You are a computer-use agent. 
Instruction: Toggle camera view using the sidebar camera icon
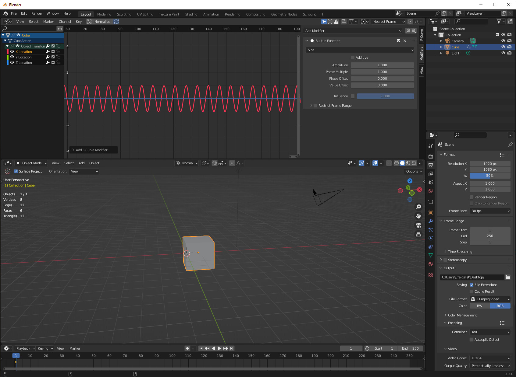coord(418,225)
